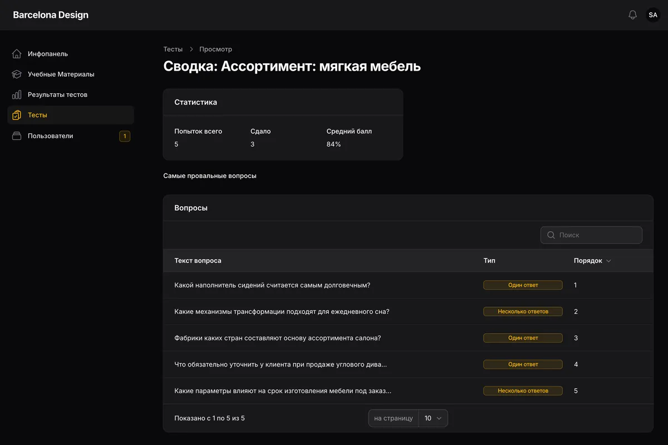Click the Barcelona Design logo
Viewport: 668px width, 445px height.
(51, 15)
